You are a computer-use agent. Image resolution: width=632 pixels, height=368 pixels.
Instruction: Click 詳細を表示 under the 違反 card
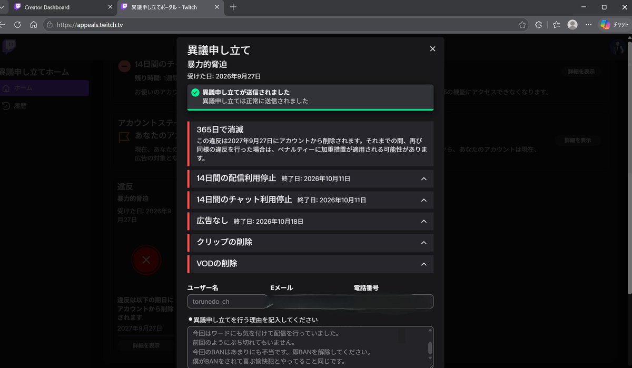click(146, 346)
